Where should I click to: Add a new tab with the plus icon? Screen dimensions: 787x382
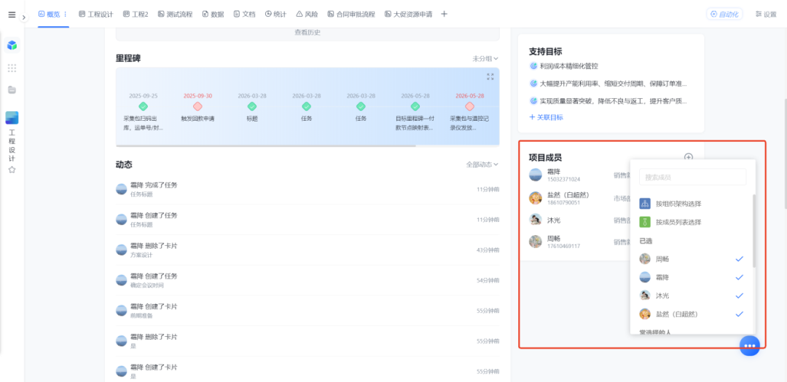tap(444, 14)
